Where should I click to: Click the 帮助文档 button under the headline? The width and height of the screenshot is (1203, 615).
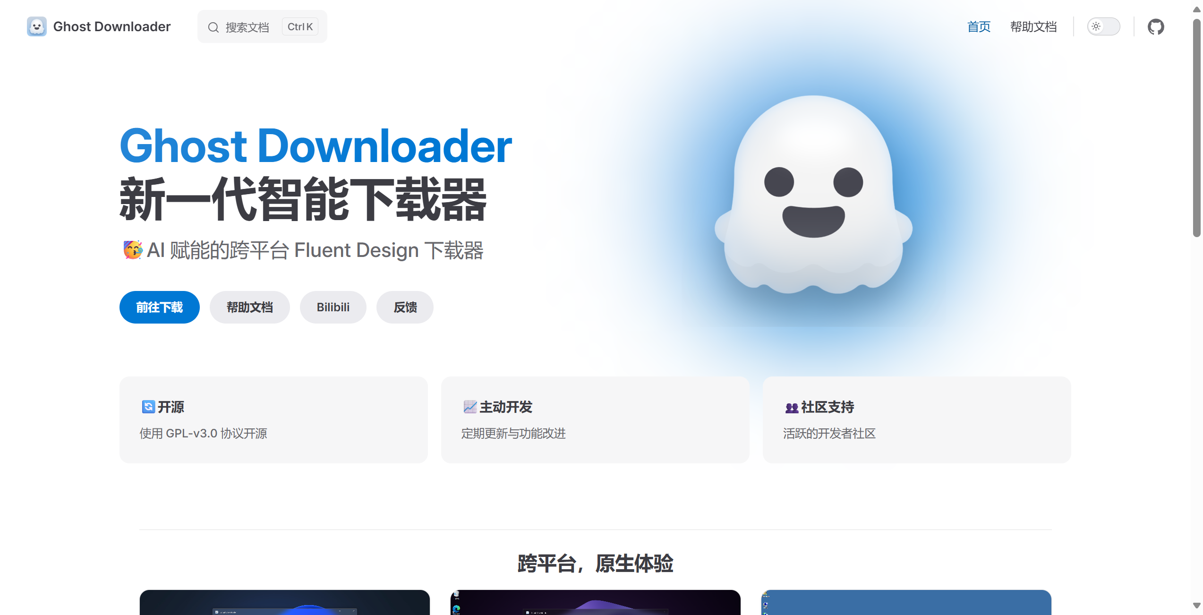[x=249, y=307]
